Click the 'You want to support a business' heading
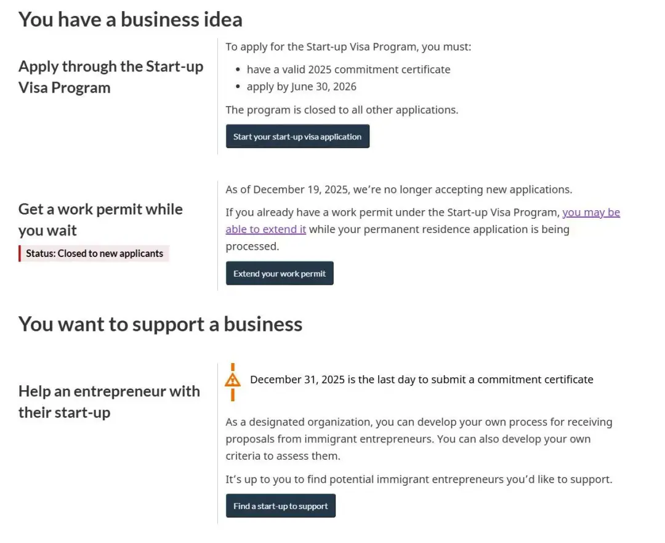The height and width of the screenshot is (543, 665). 160,324
